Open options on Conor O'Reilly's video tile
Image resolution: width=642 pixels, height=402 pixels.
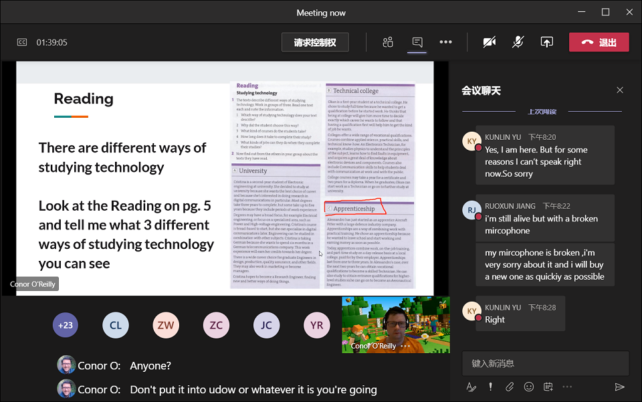405,346
